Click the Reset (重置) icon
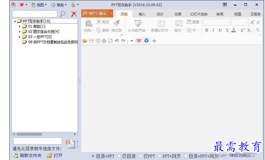The height and width of the screenshot is (160, 265). [x=189, y=22]
